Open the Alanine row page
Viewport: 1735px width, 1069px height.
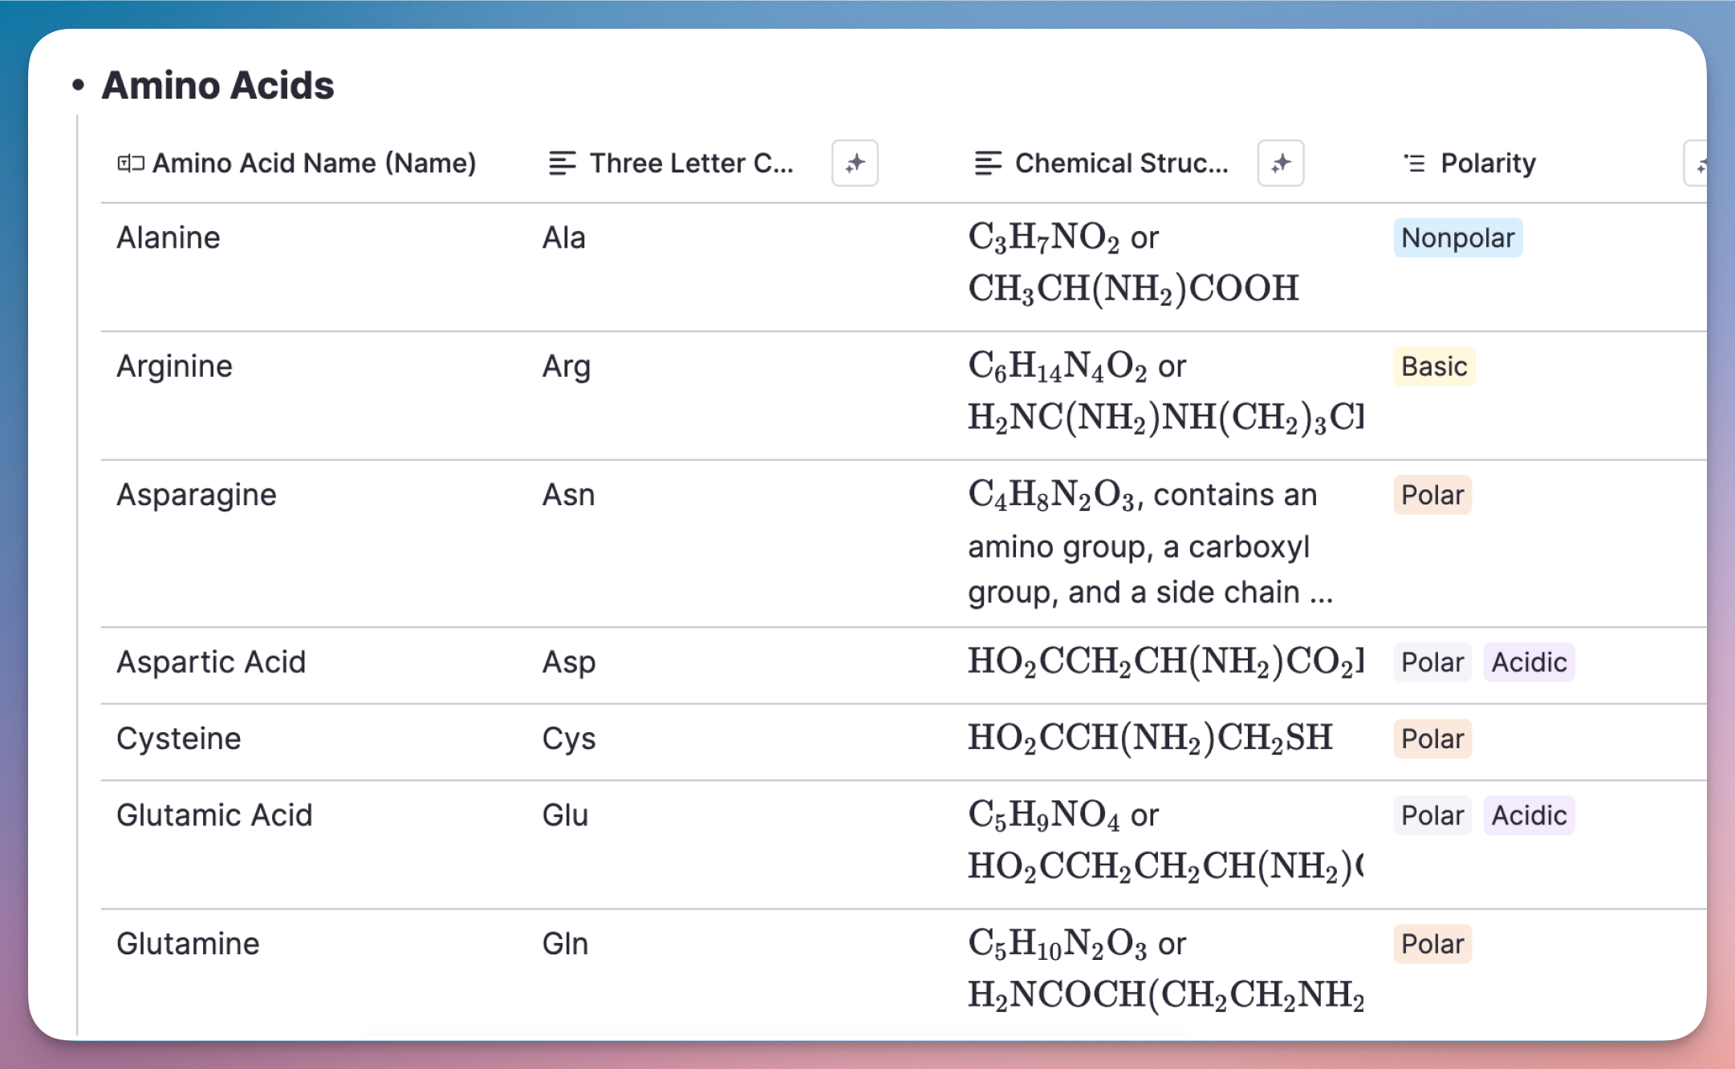(169, 238)
